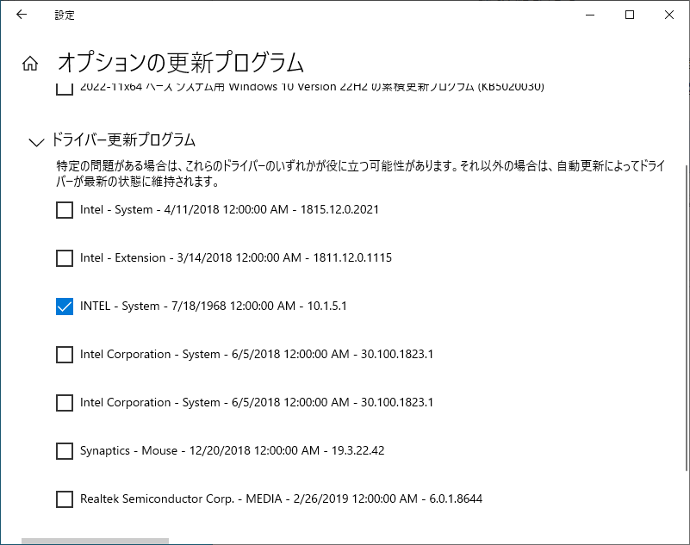Click the description starting with 特定の問題がある場合は
The image size is (690, 545).
pyautogui.click(x=360, y=173)
